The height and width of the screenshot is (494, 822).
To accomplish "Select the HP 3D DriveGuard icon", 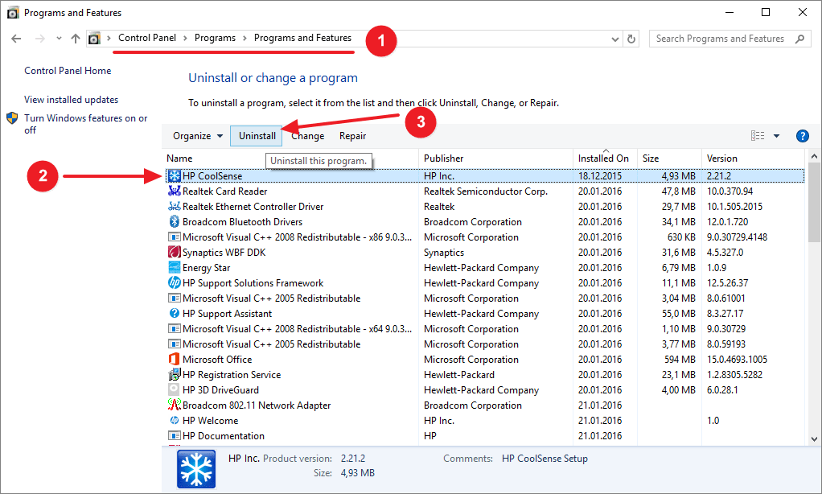I will (174, 389).
